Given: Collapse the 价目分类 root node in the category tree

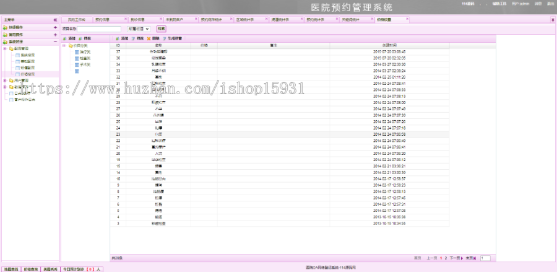Looking at the screenshot, I should point(64,45).
